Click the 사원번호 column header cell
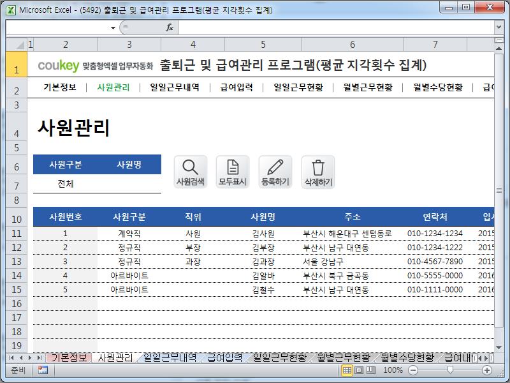Viewport: 510px width, 383px height. [66, 217]
